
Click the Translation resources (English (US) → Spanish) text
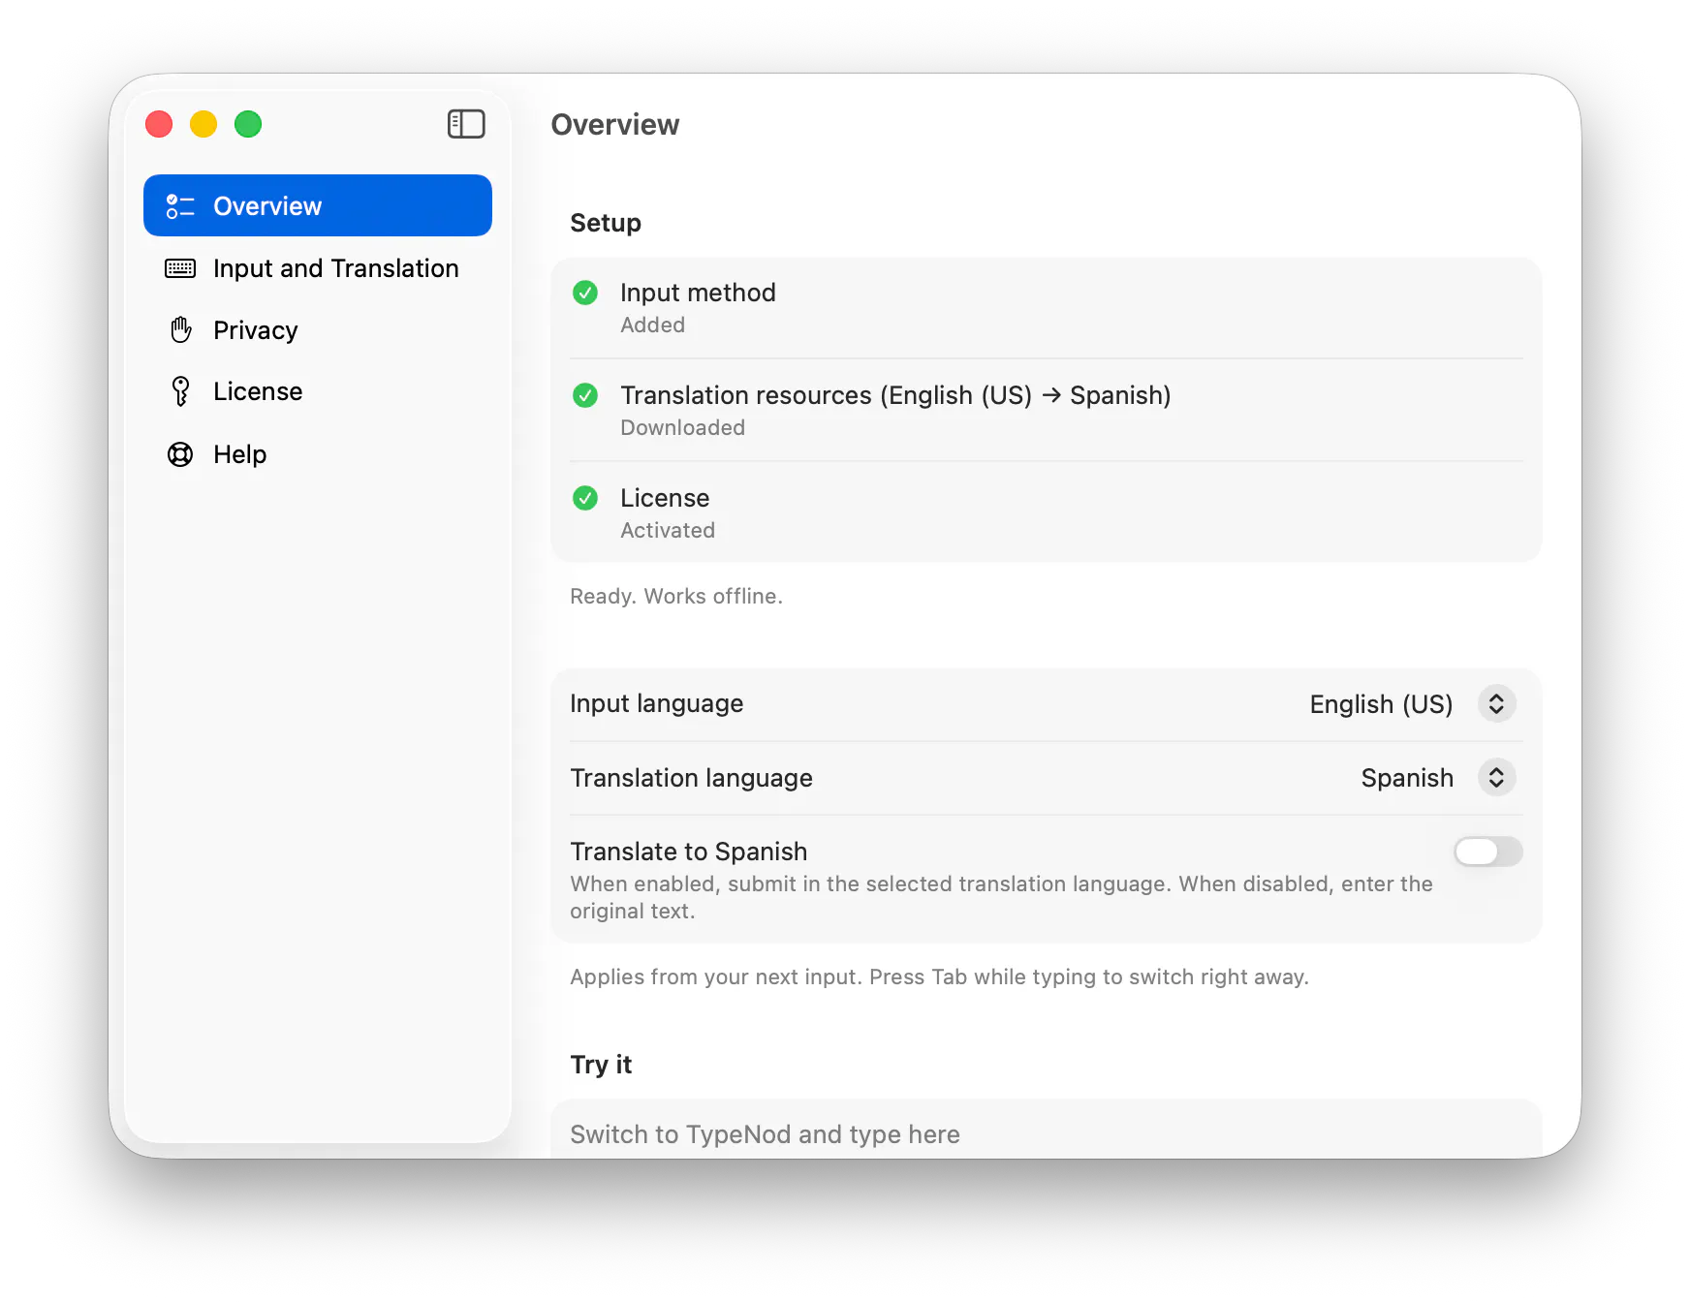tap(895, 395)
